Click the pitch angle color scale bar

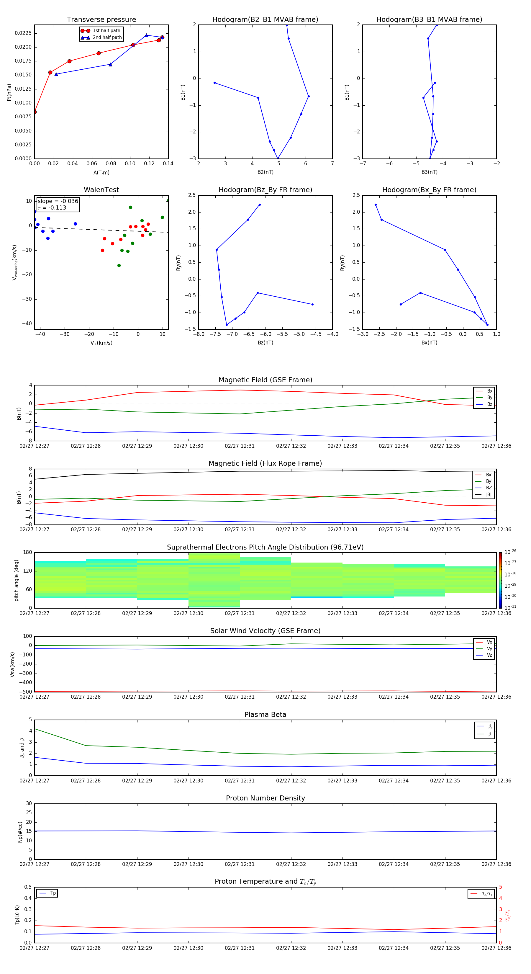pyautogui.click(x=500, y=580)
